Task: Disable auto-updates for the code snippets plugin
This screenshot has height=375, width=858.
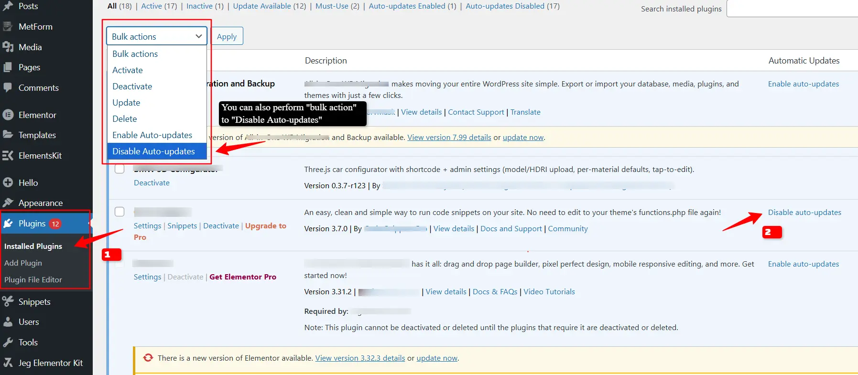Action: pyautogui.click(x=804, y=213)
